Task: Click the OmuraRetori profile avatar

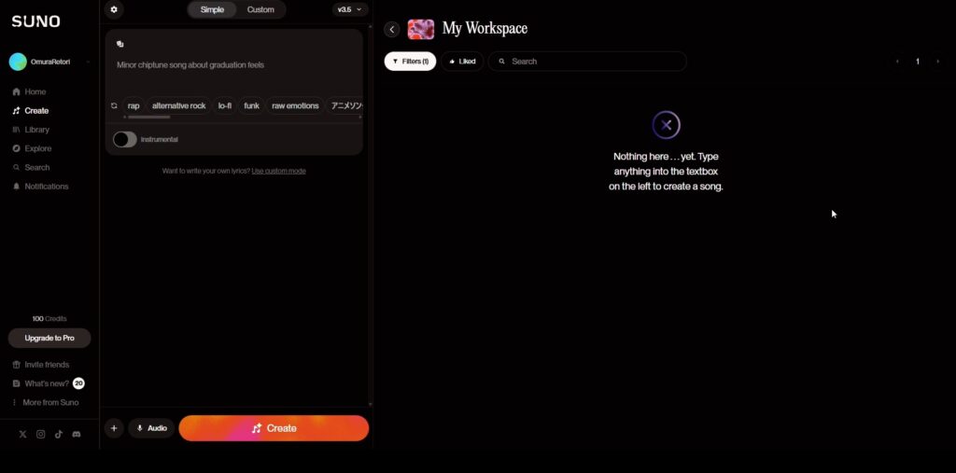Action: pyautogui.click(x=18, y=63)
